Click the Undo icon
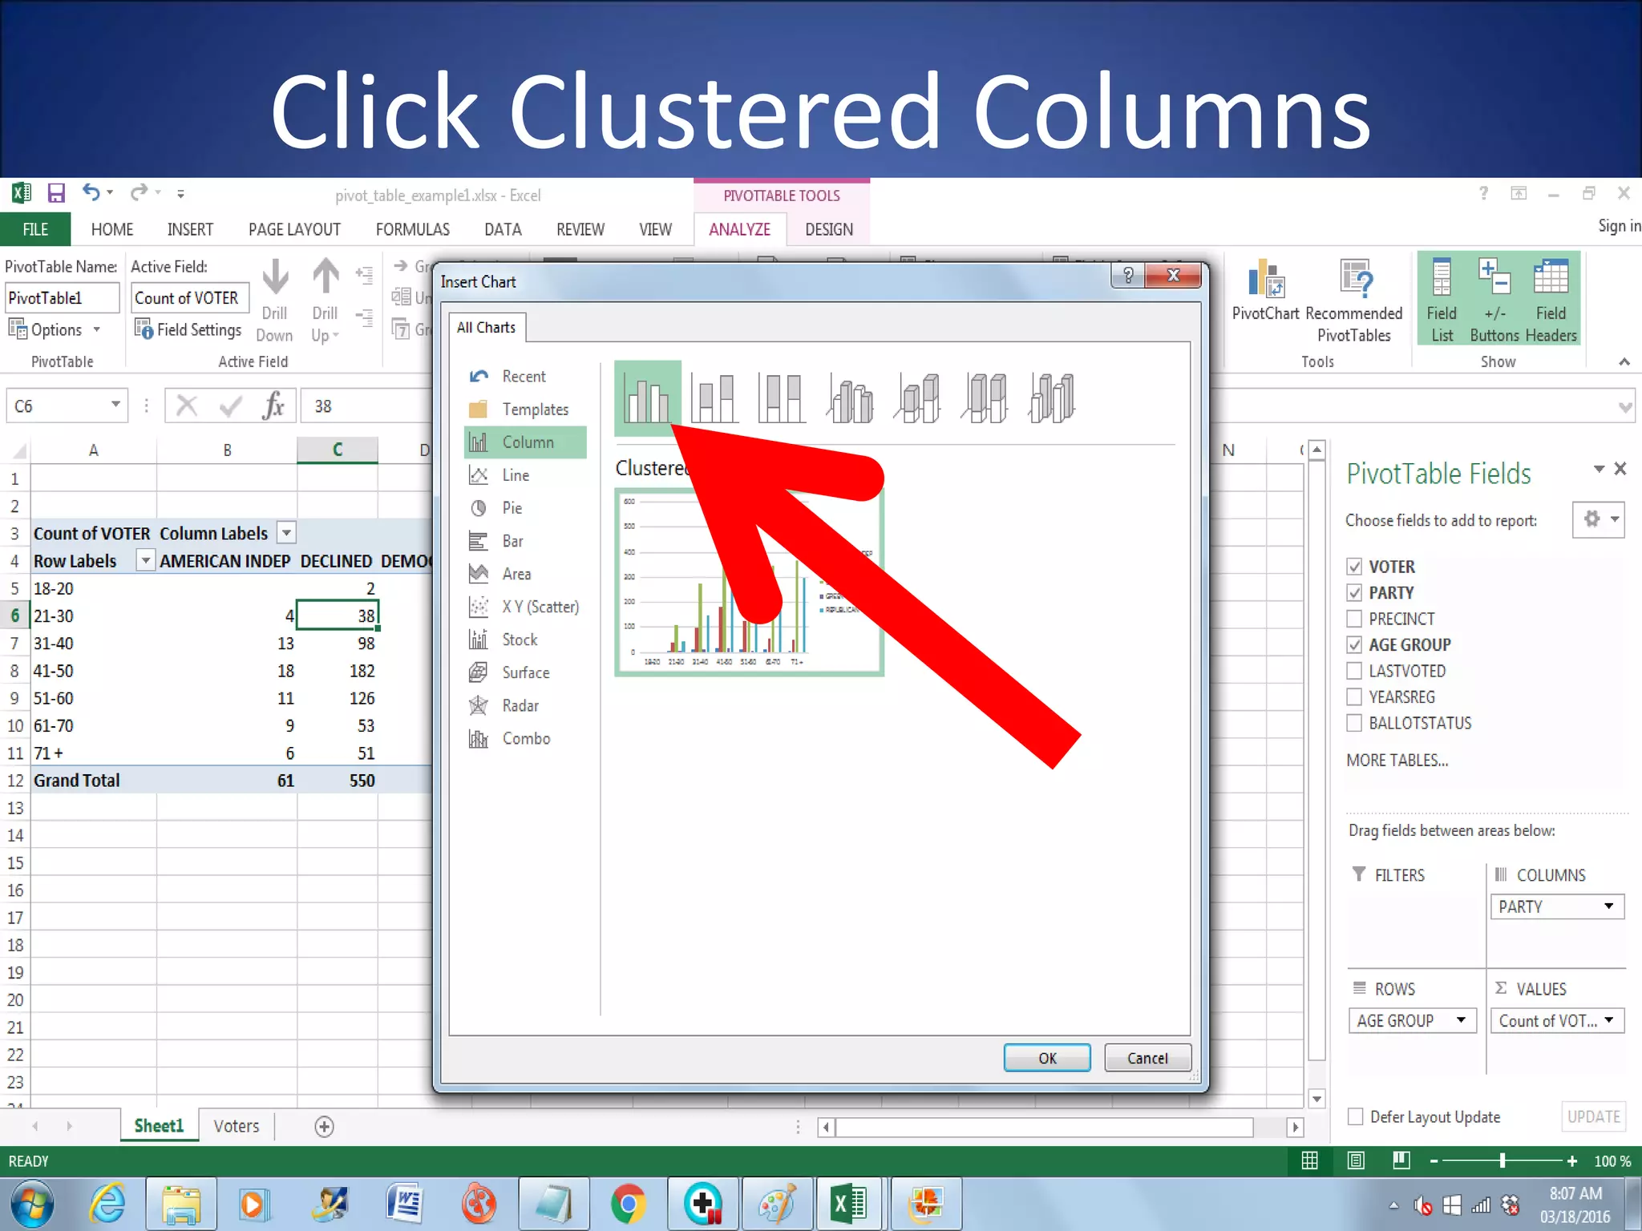The image size is (1642, 1231). pyautogui.click(x=91, y=193)
